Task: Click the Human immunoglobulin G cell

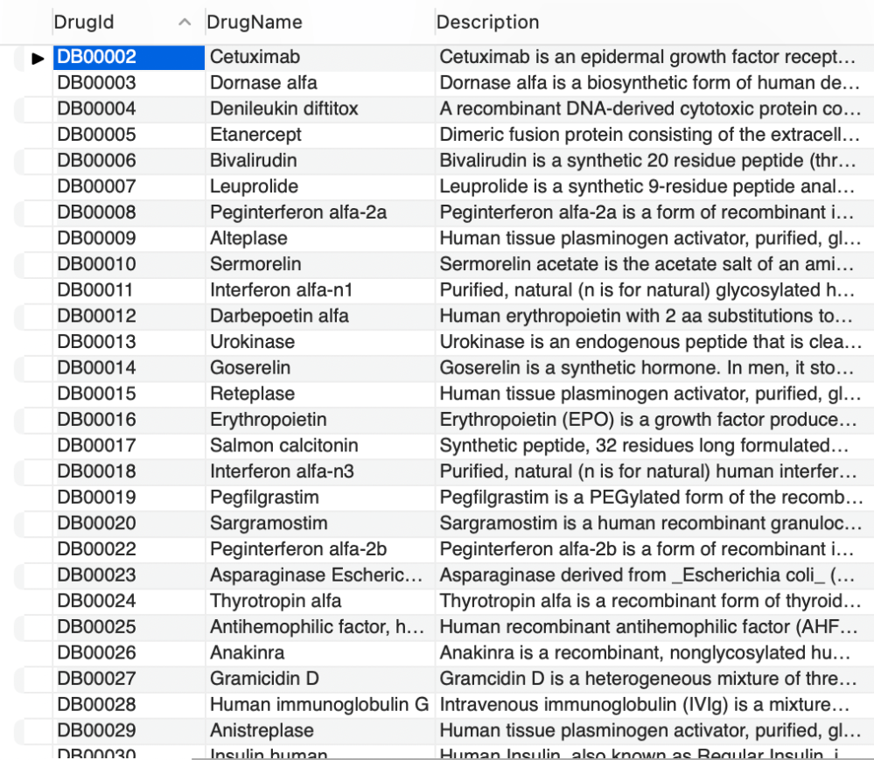Action: pyautogui.click(x=318, y=705)
